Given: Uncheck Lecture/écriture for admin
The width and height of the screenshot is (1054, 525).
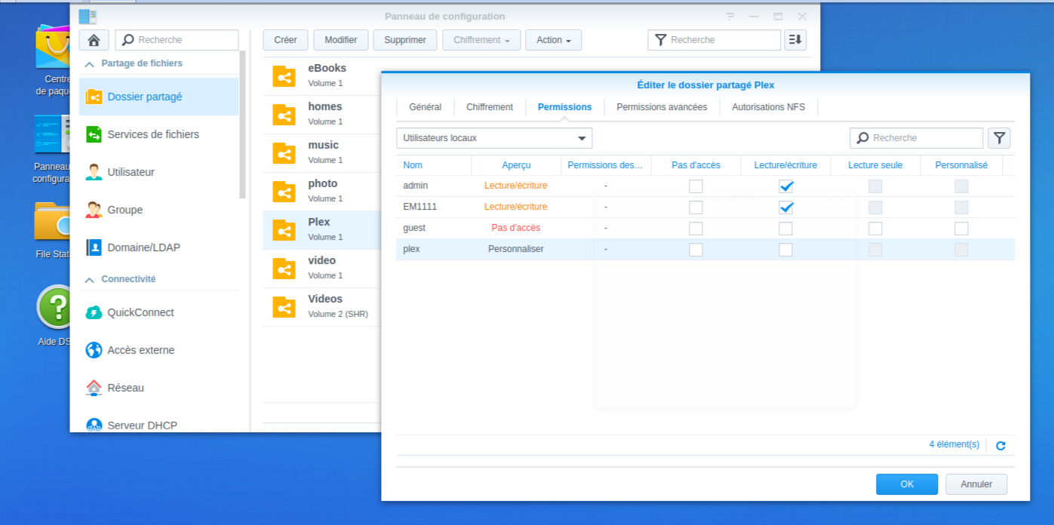Looking at the screenshot, I should [x=785, y=186].
